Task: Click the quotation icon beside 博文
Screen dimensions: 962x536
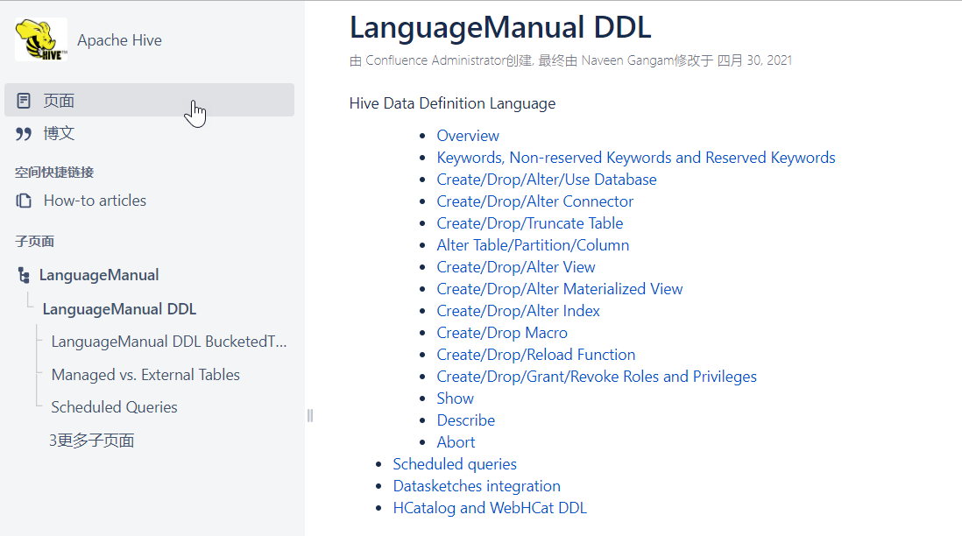Action: click(x=22, y=133)
